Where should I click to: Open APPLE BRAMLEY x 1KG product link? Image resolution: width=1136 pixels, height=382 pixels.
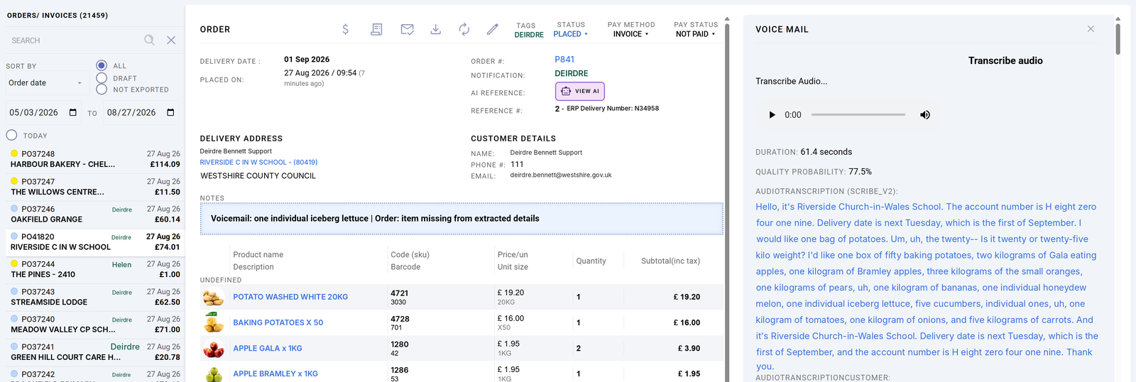[275, 373]
